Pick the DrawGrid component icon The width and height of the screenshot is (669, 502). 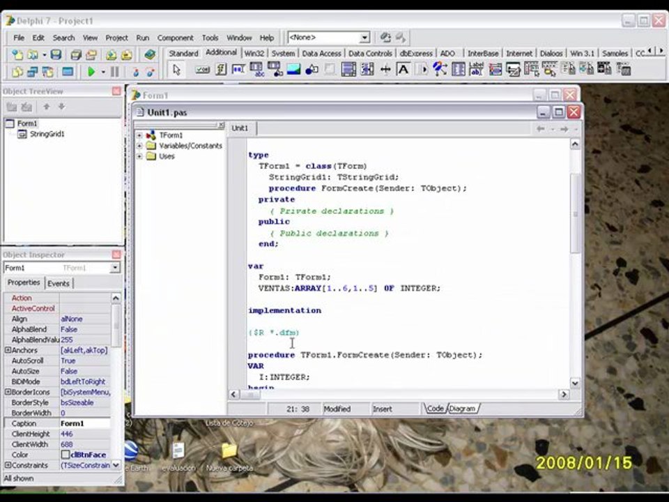pyautogui.click(x=275, y=69)
